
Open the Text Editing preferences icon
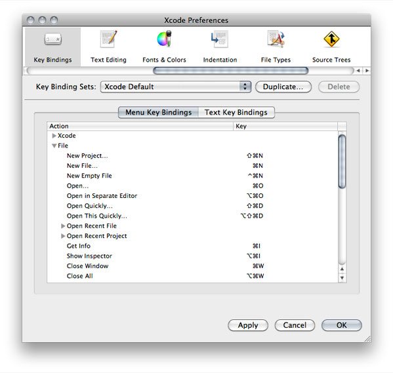point(108,39)
